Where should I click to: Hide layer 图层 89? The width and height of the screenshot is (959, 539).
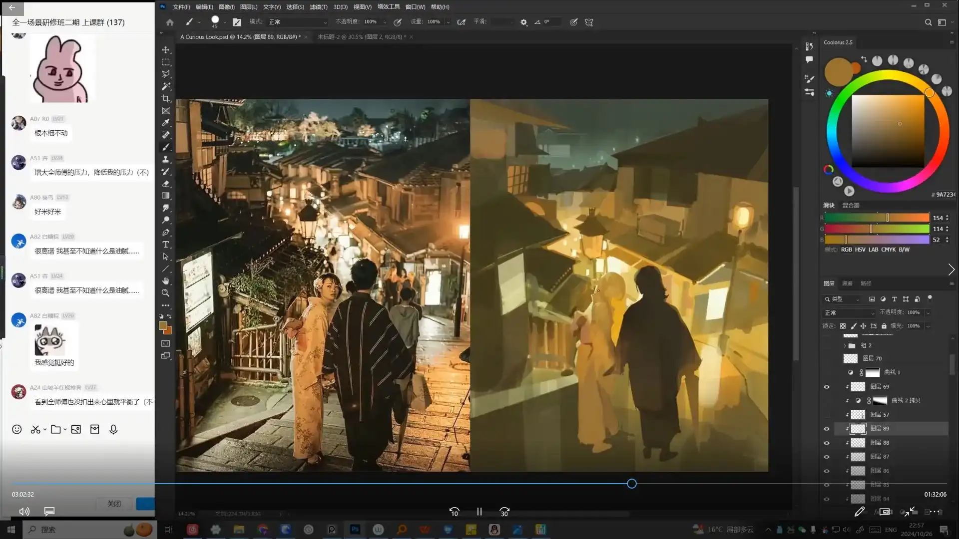(826, 428)
